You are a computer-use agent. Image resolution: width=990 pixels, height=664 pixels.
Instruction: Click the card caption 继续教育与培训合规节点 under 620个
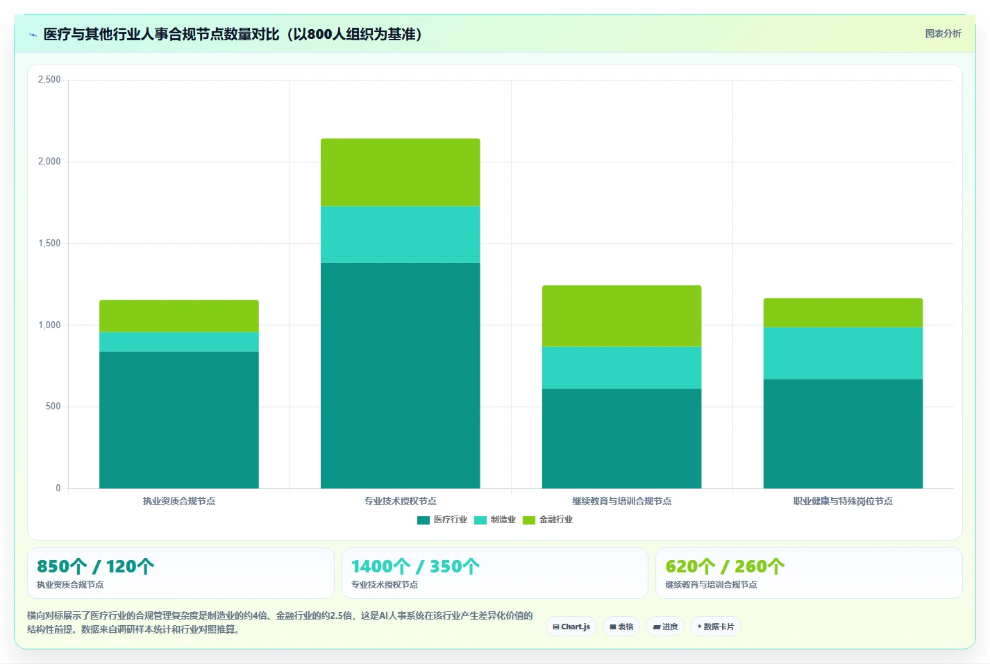click(711, 585)
